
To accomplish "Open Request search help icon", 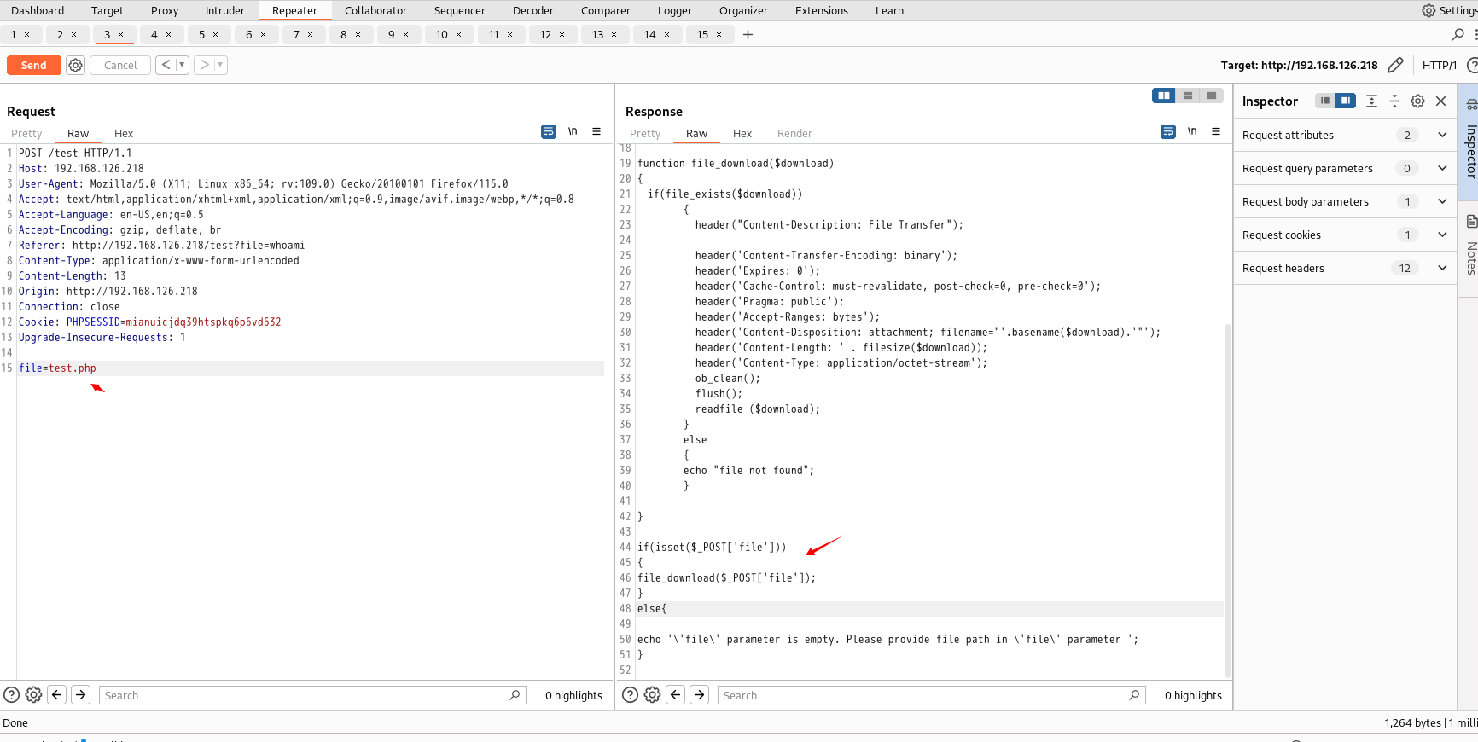I will click(x=11, y=695).
